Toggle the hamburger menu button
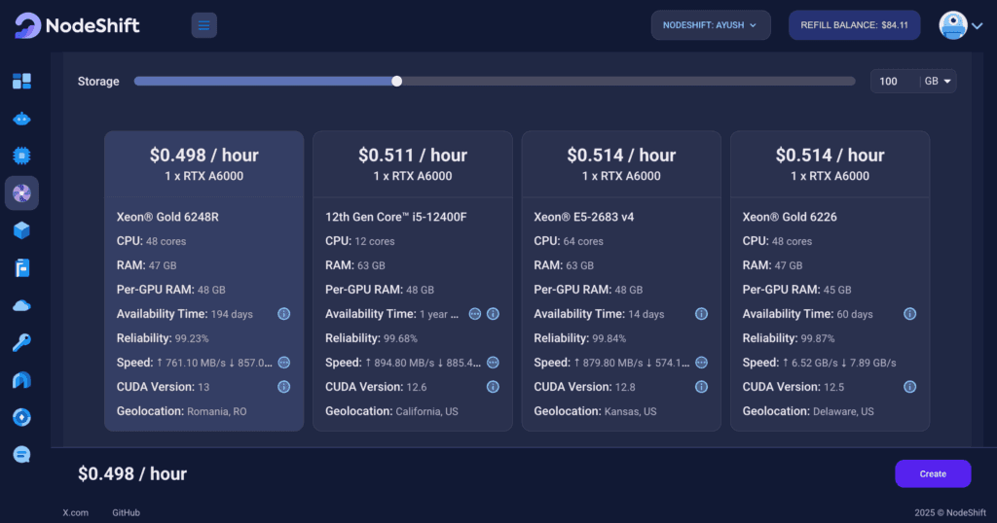 coord(203,25)
